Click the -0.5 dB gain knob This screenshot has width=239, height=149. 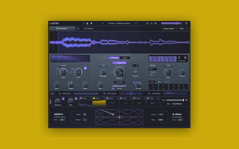[138, 85]
